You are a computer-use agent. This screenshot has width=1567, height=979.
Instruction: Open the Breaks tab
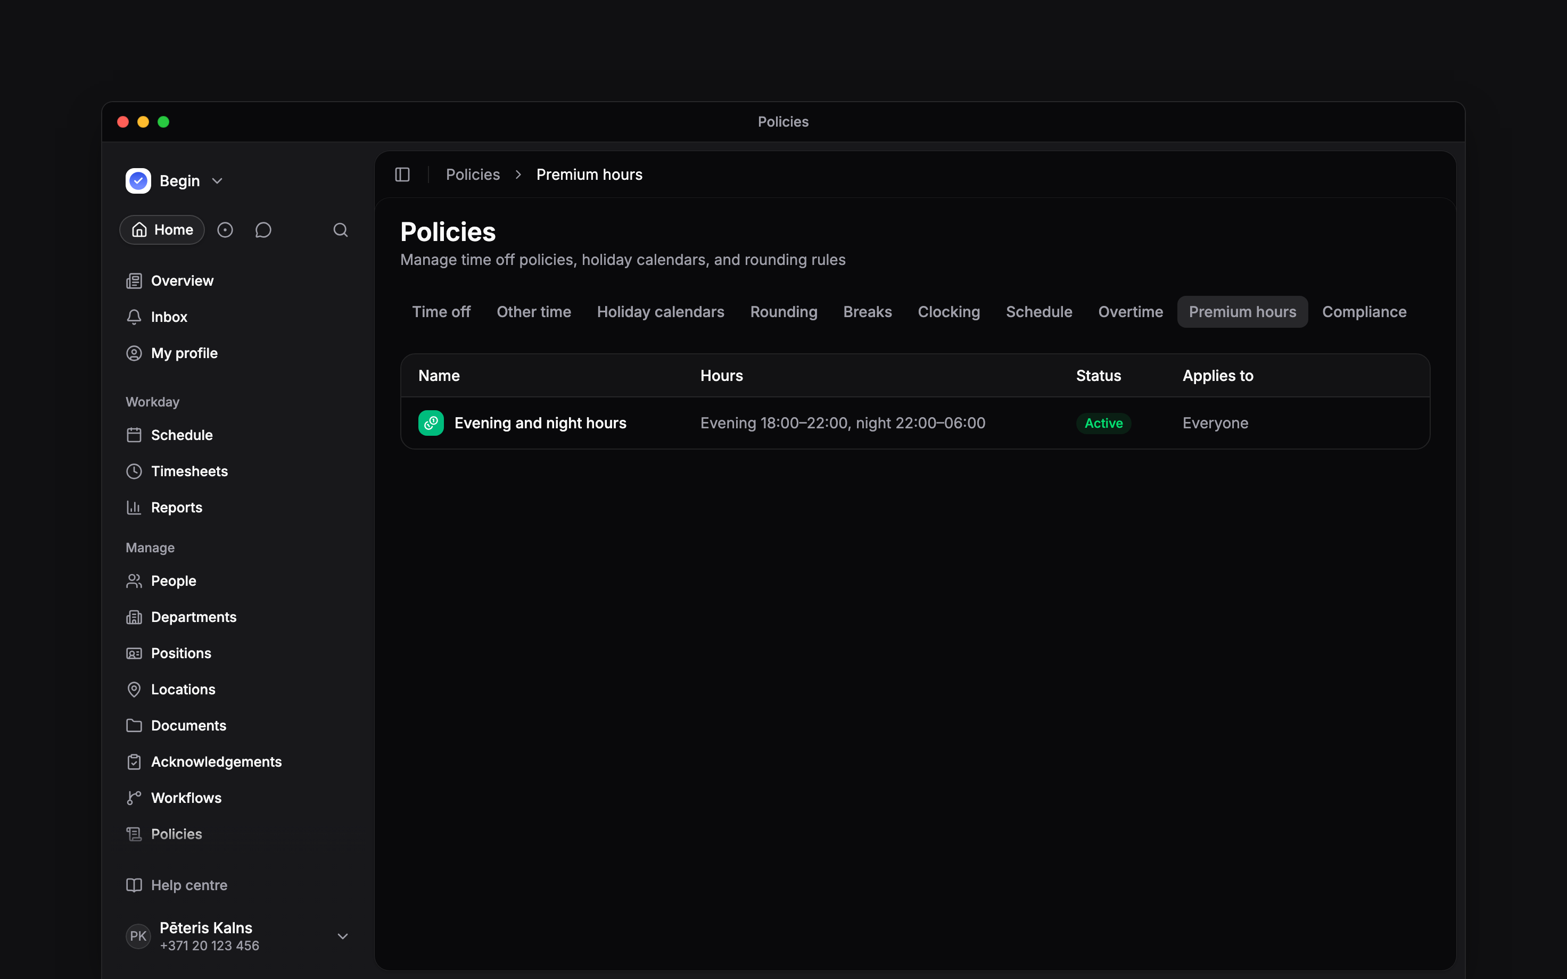click(x=868, y=312)
